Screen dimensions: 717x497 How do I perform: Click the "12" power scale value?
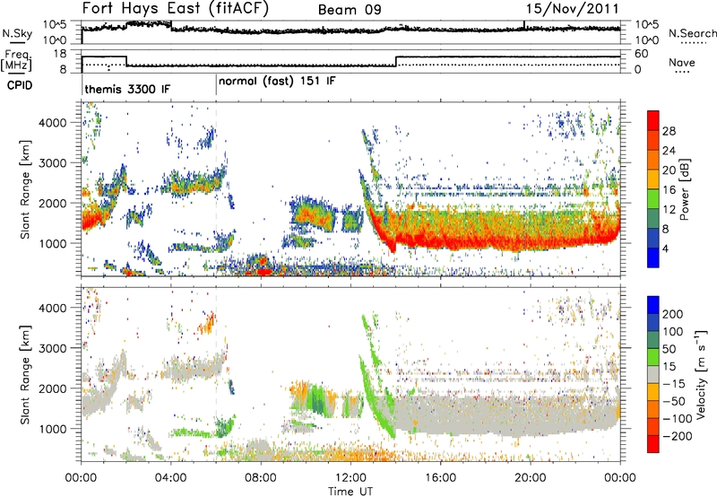click(669, 209)
